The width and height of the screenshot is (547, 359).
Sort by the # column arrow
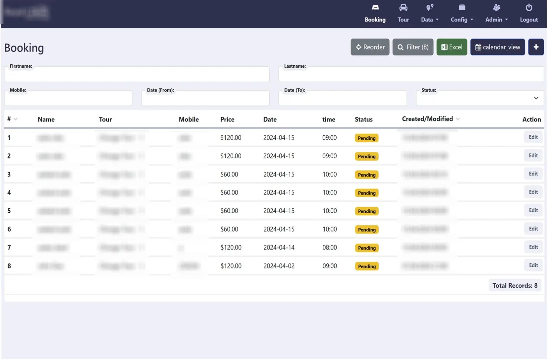point(16,119)
